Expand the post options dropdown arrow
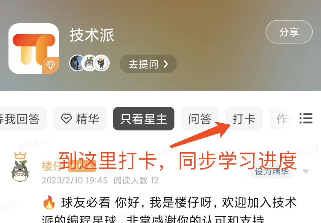 [306, 171]
